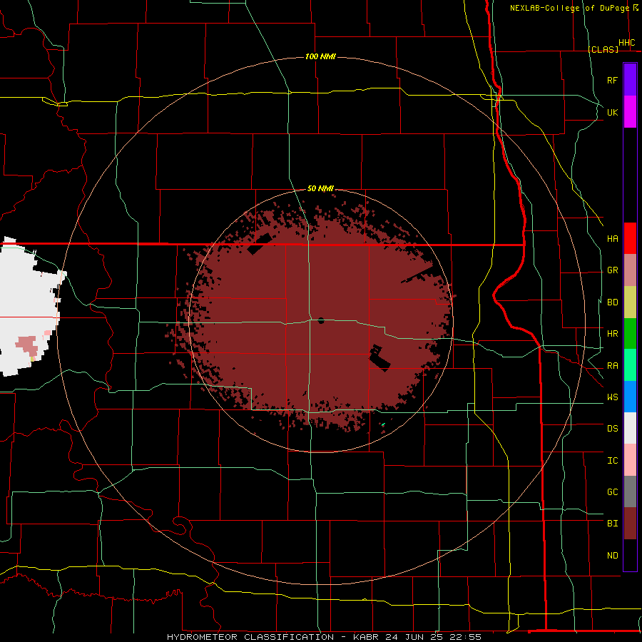
Task: Click the IC legend label
Action: point(612,461)
